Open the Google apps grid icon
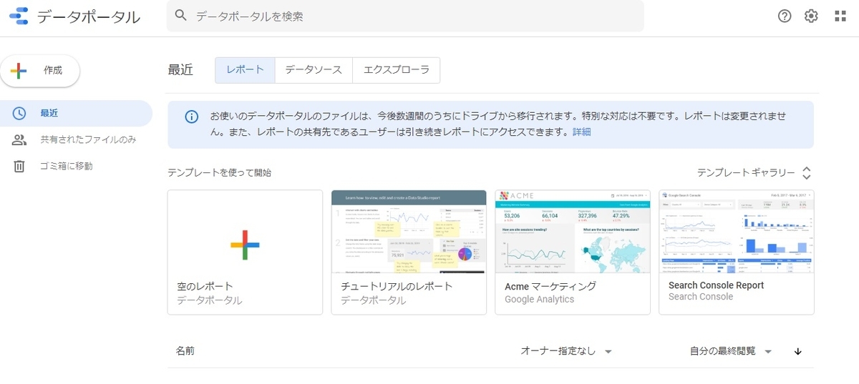 click(x=840, y=16)
